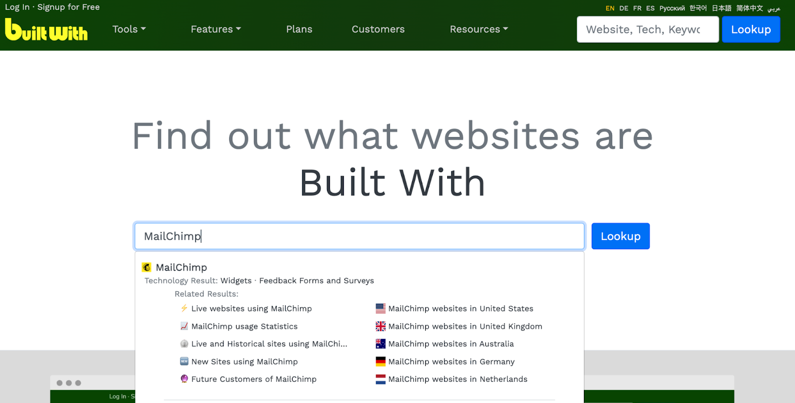795x403 pixels.
Task: Switch language to Japanese 日本語
Action: [721, 8]
